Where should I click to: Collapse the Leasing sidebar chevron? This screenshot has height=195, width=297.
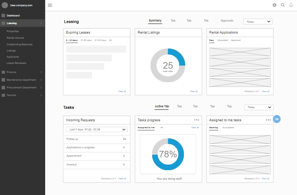(41, 23)
